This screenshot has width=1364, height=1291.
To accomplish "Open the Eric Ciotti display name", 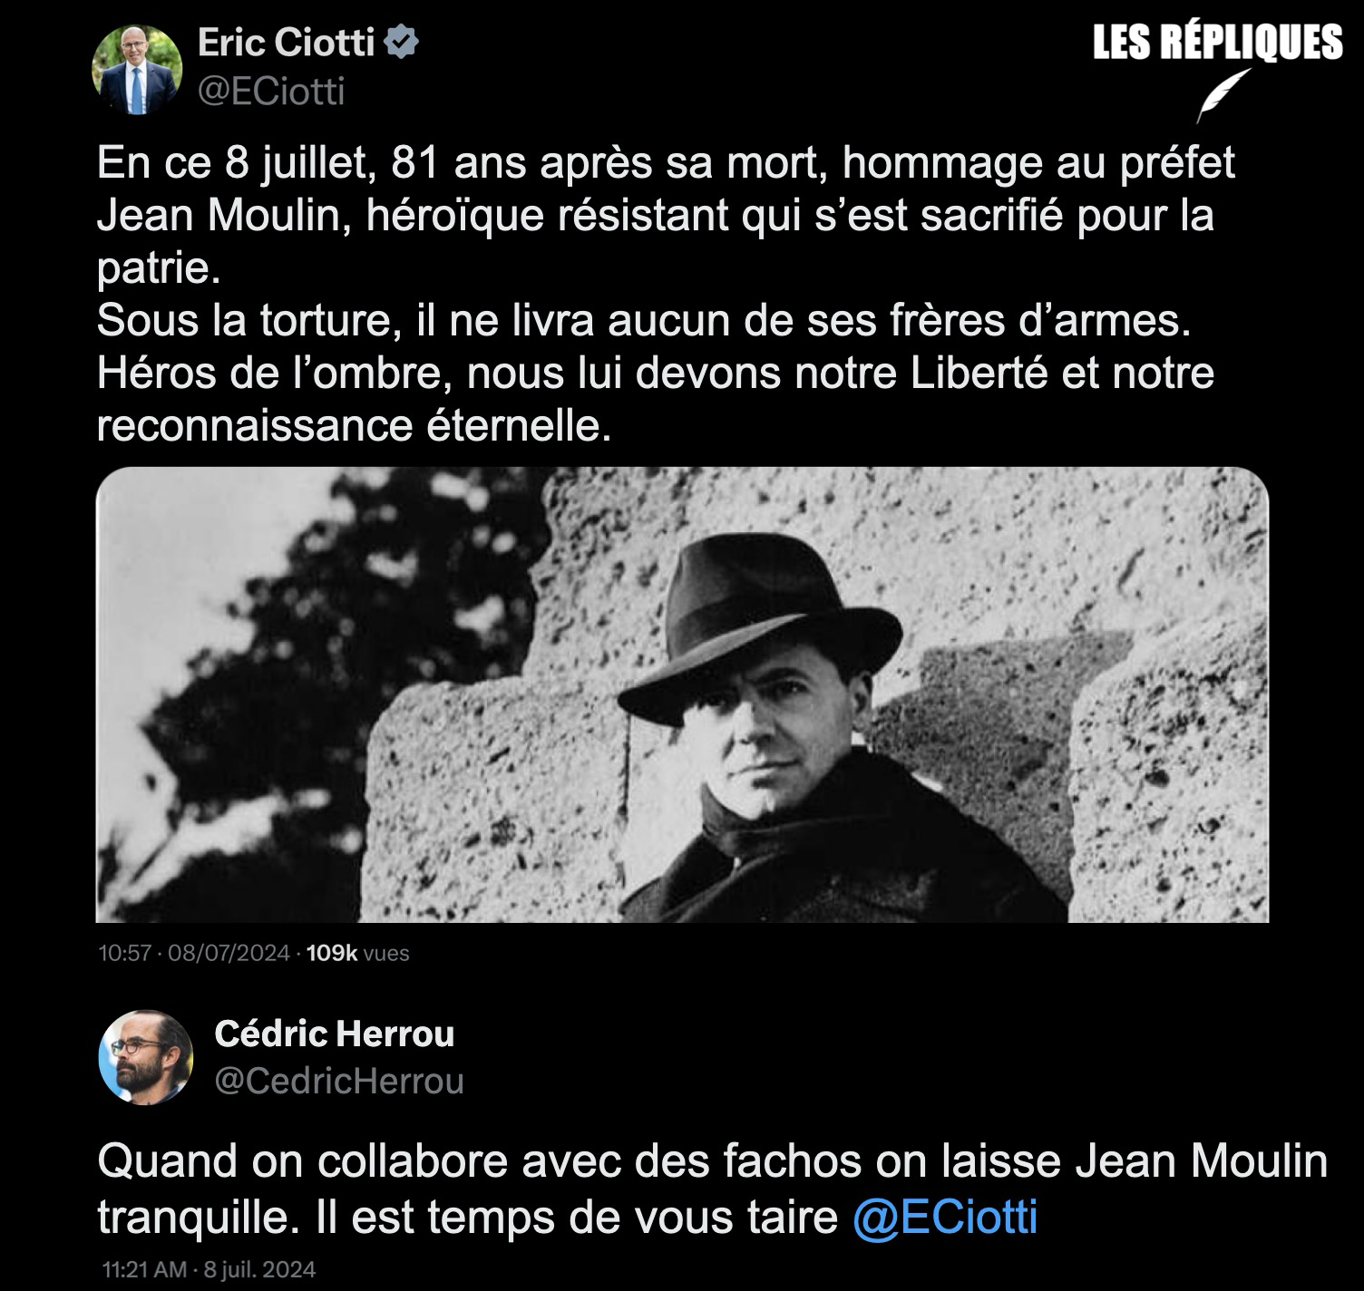I will point(286,43).
